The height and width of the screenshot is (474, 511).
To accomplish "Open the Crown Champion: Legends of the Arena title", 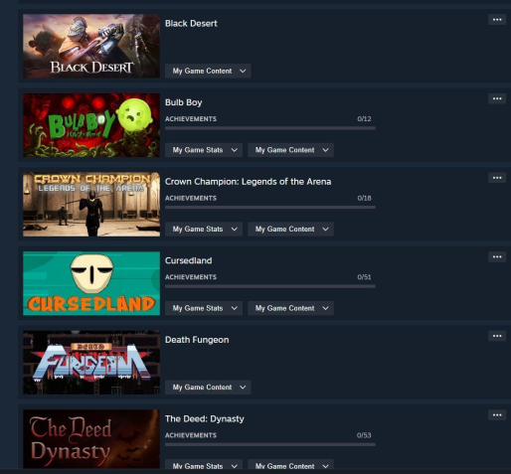I will 248,182.
